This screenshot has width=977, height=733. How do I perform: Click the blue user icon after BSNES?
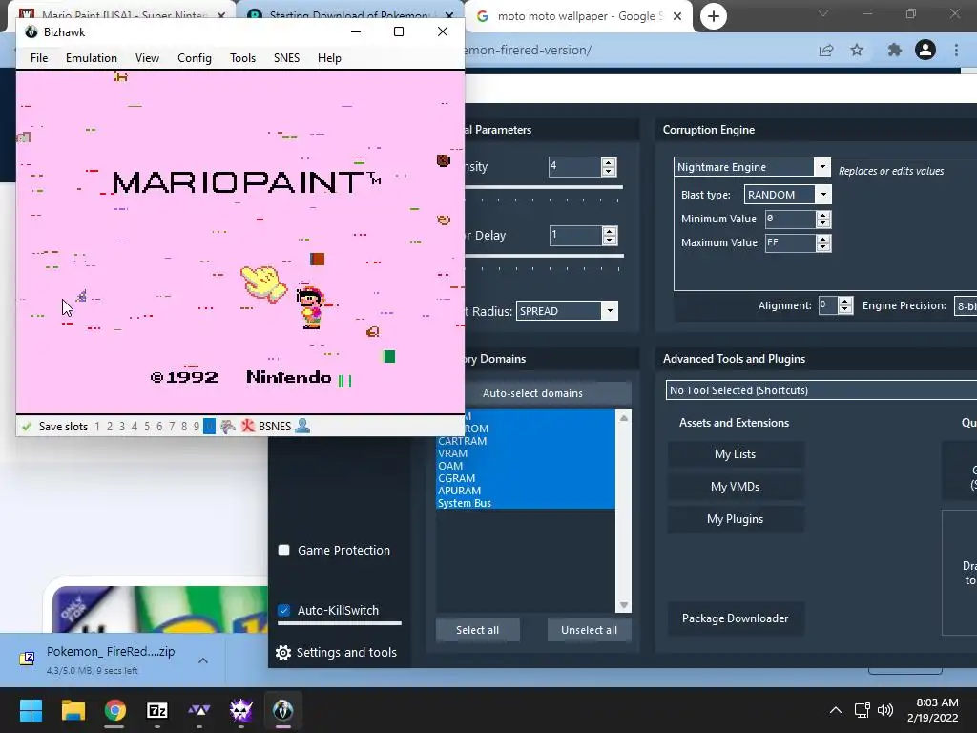(302, 427)
